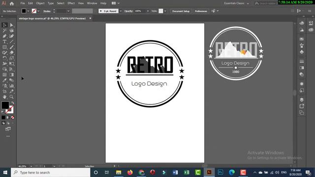315x177 pixels.
Task: Go to Illustrator Home screen
Action: point(12,3)
